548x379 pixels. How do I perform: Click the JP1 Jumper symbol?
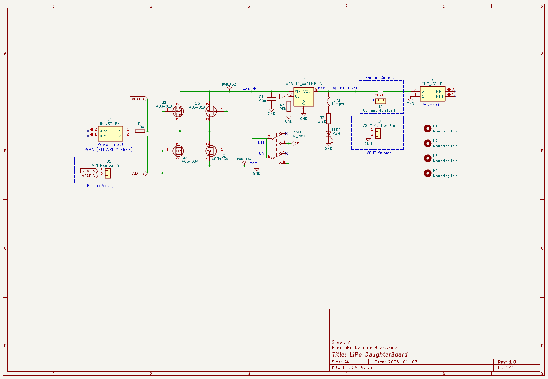click(x=328, y=101)
